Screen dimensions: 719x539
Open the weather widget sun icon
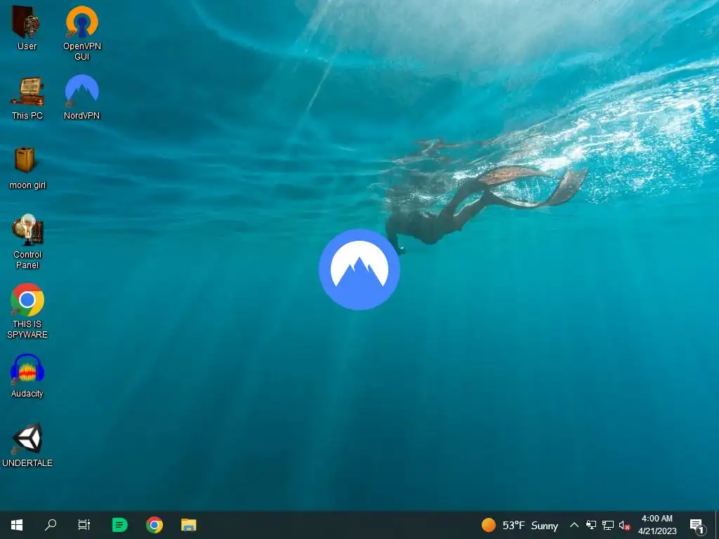[489, 525]
